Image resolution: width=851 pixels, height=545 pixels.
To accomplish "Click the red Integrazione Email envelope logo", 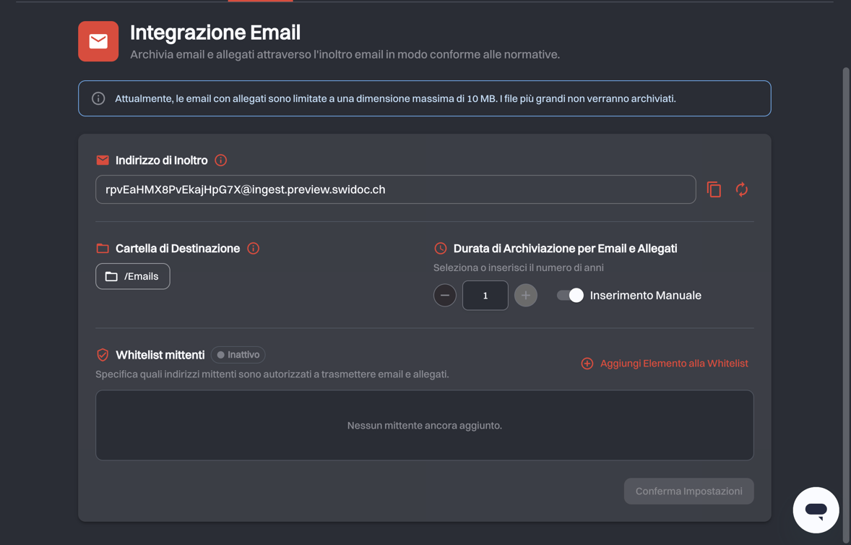I will [x=98, y=41].
